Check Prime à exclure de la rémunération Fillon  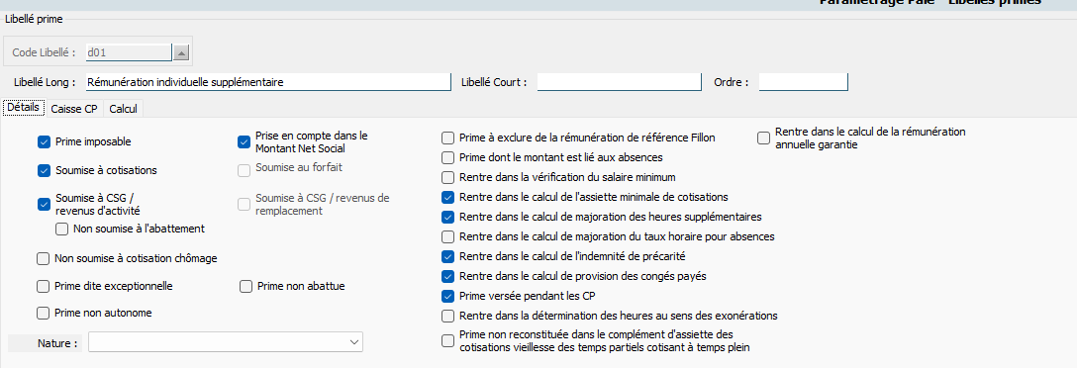click(x=447, y=138)
